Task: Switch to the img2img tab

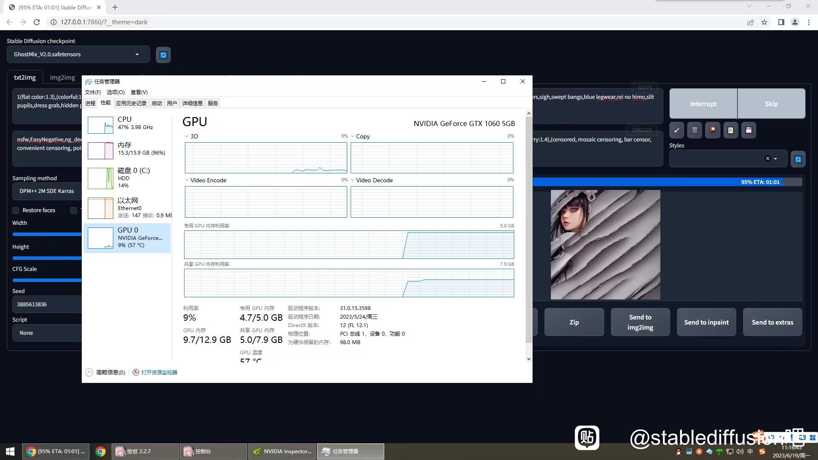Action: pyautogui.click(x=62, y=78)
